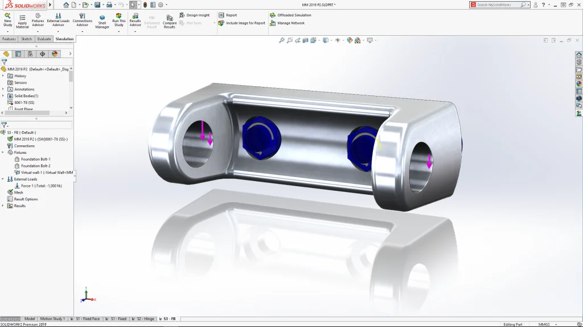Click the Zoom to Fit view icon
The width and height of the screenshot is (583, 327).
click(x=281, y=40)
